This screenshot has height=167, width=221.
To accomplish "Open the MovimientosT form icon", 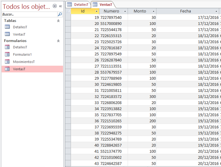I will coord(7,62).
